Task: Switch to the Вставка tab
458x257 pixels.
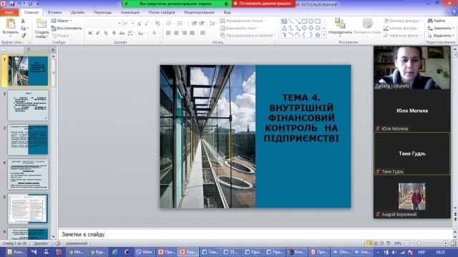Action: pos(54,12)
